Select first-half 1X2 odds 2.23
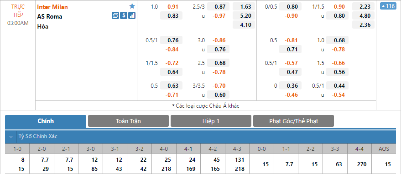This screenshot has height=174, width=401. (364, 7)
